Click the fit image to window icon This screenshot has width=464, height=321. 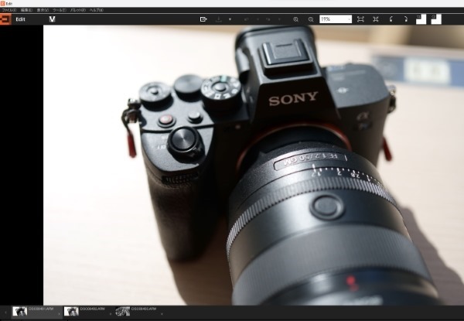click(x=360, y=19)
